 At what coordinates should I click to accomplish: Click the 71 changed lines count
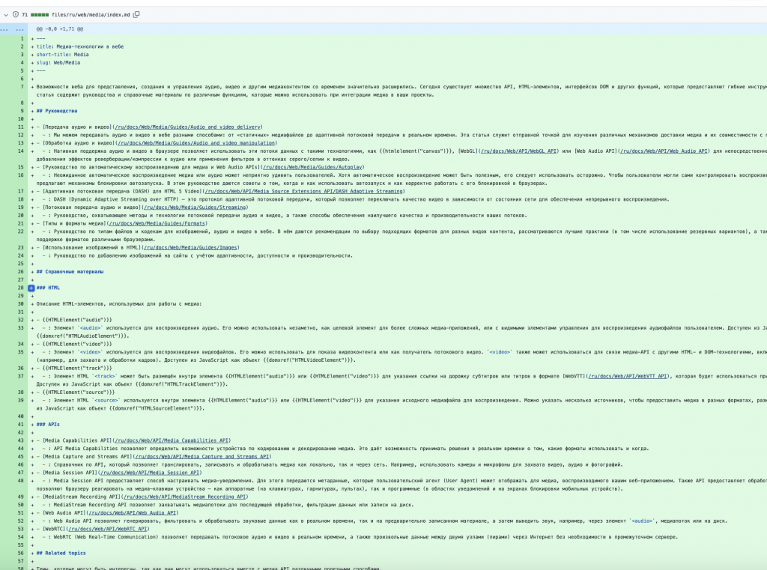[25, 14]
